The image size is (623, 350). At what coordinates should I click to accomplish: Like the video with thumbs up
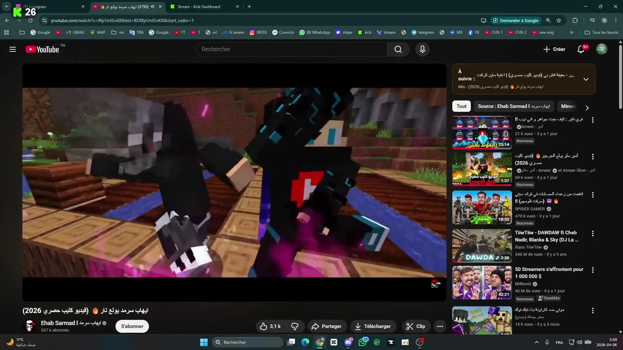270,326
